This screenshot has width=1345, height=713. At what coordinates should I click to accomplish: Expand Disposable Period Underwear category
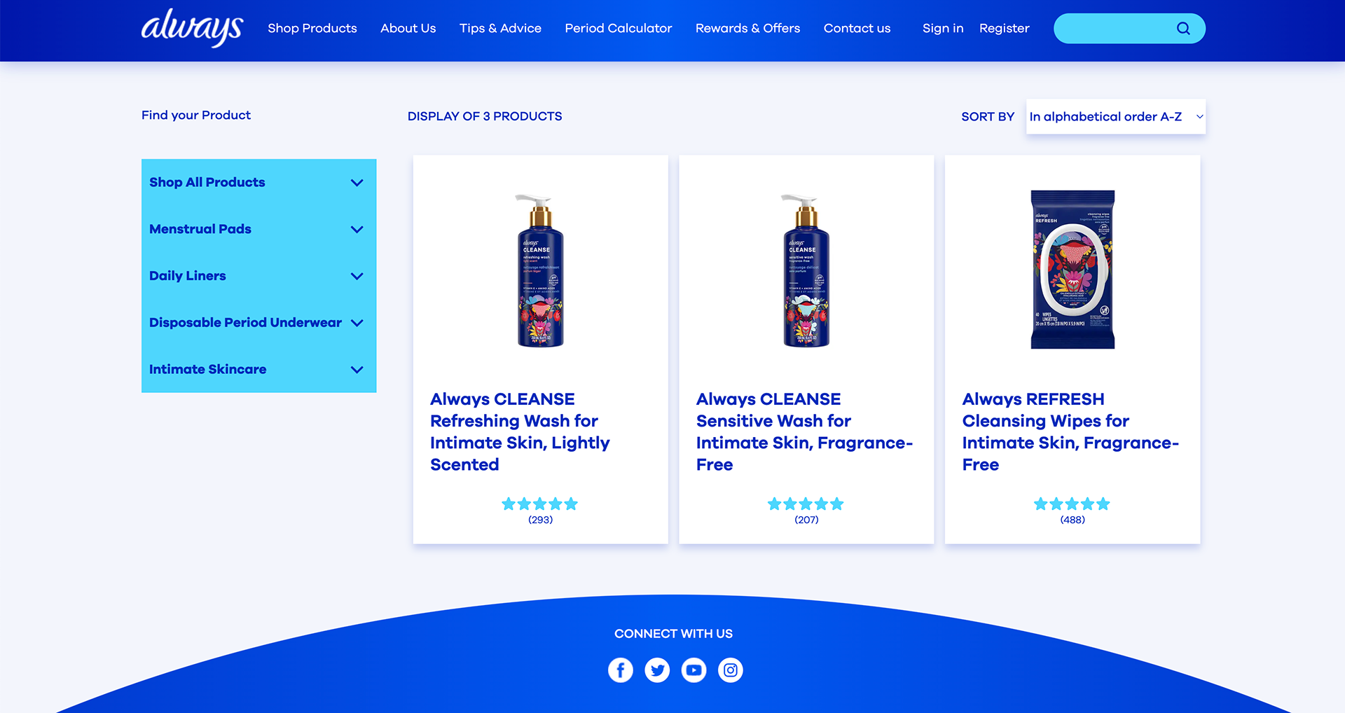259,323
